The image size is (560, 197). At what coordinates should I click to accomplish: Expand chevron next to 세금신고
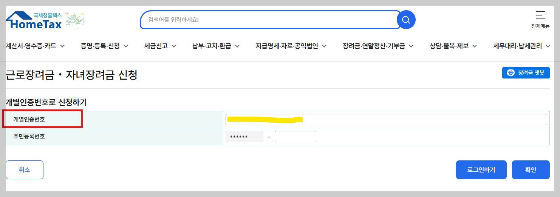pyautogui.click(x=174, y=46)
